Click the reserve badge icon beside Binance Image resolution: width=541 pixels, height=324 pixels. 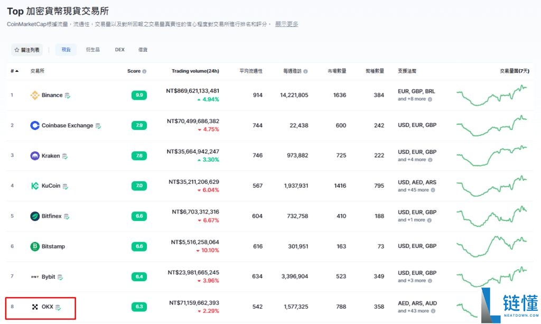68,96
